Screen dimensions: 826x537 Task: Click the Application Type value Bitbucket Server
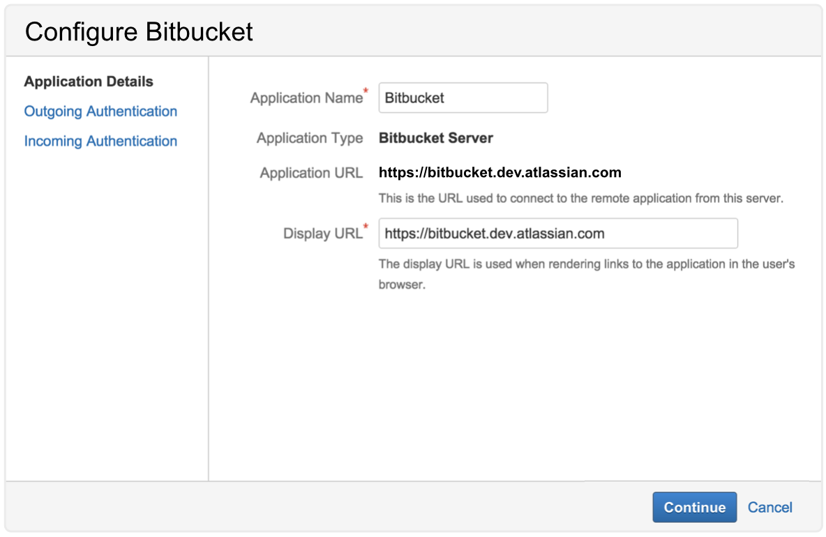435,138
